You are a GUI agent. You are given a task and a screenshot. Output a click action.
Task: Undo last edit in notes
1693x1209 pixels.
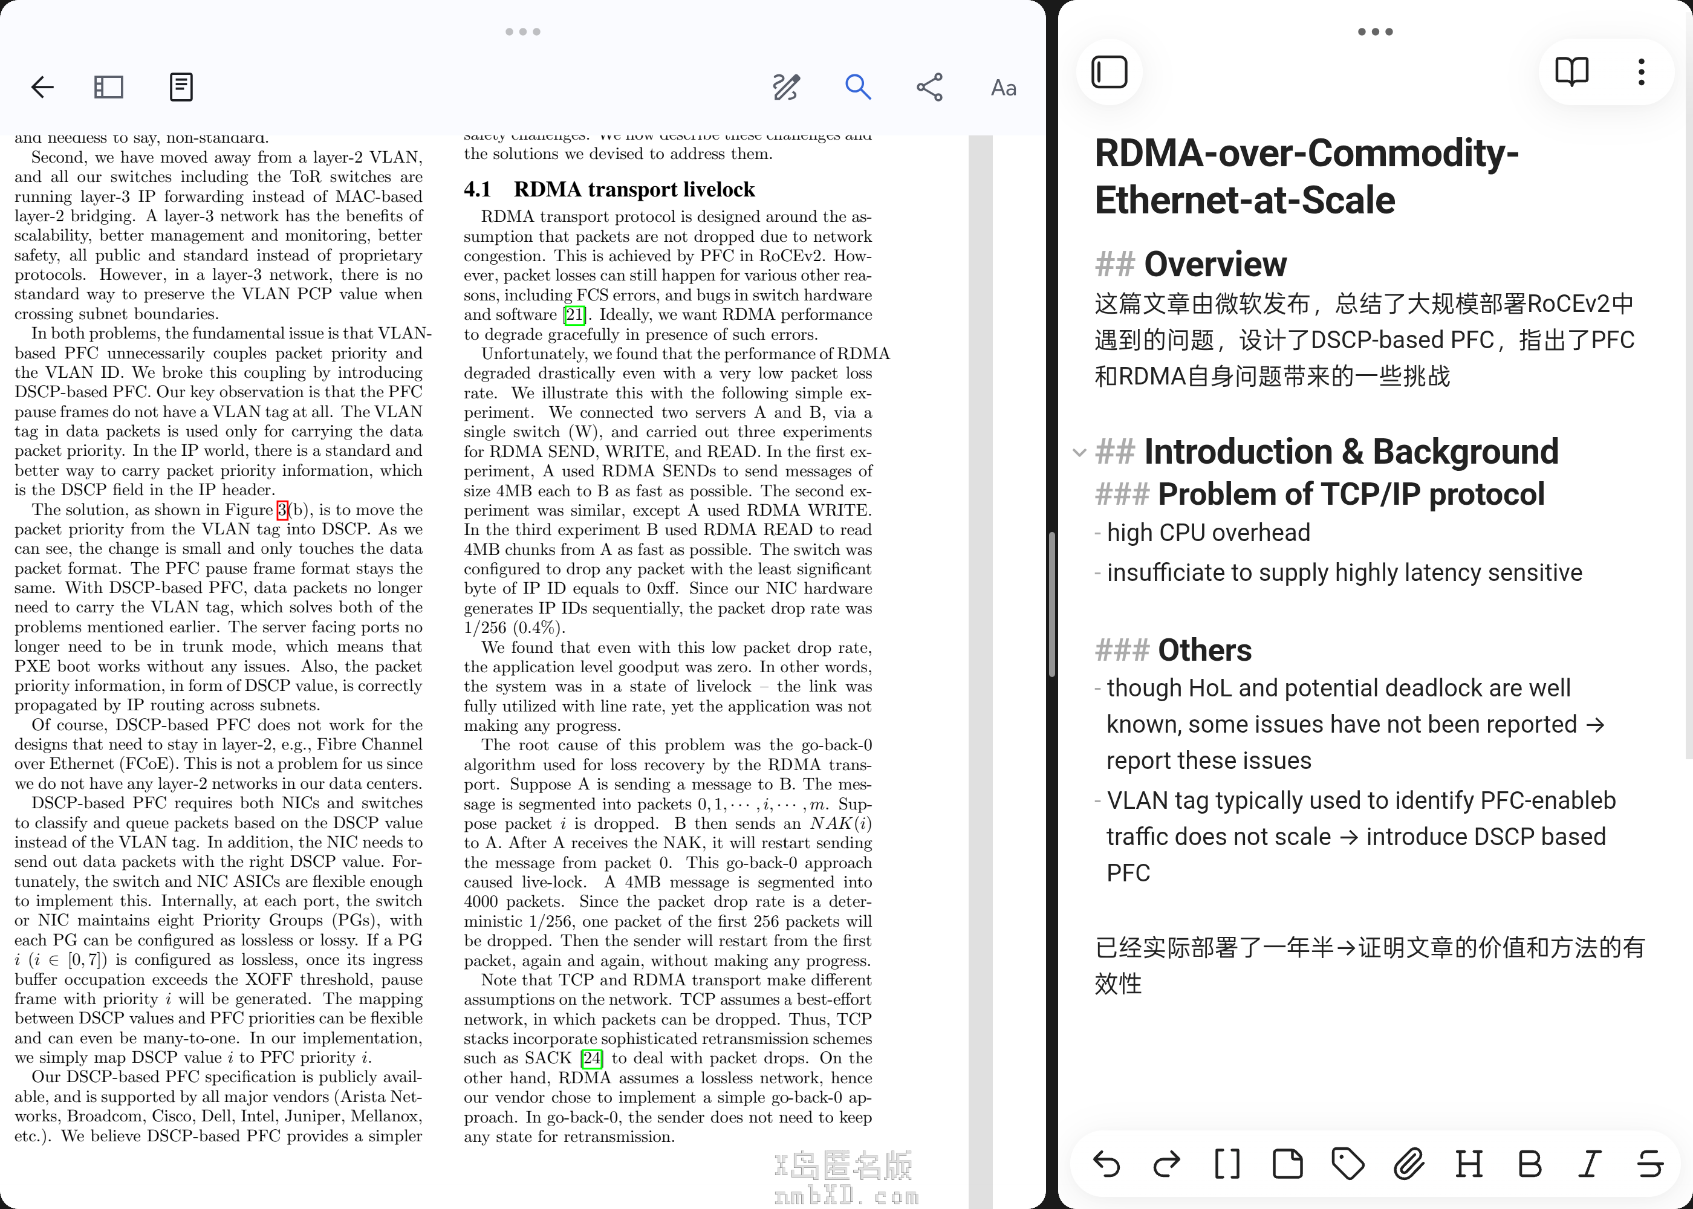pos(1107,1164)
